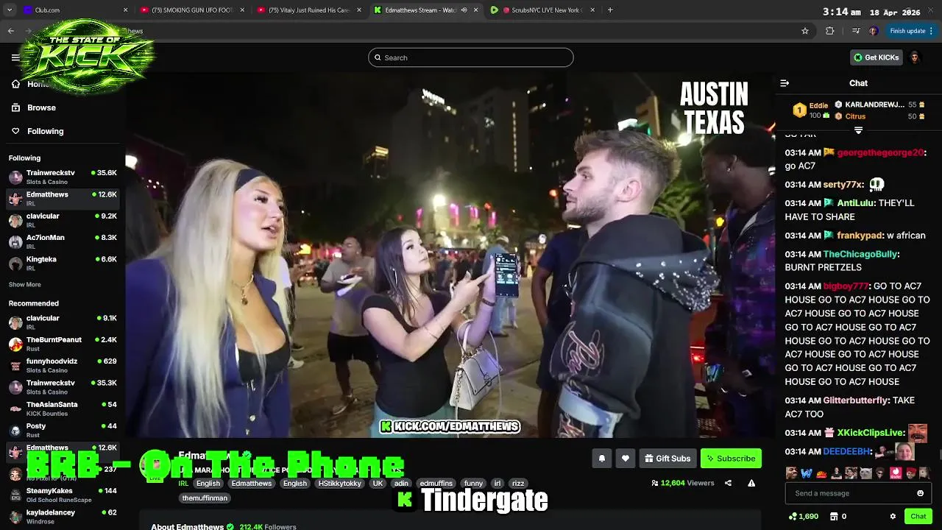Open funnyhoodvidz recommended channel

click(x=63, y=365)
